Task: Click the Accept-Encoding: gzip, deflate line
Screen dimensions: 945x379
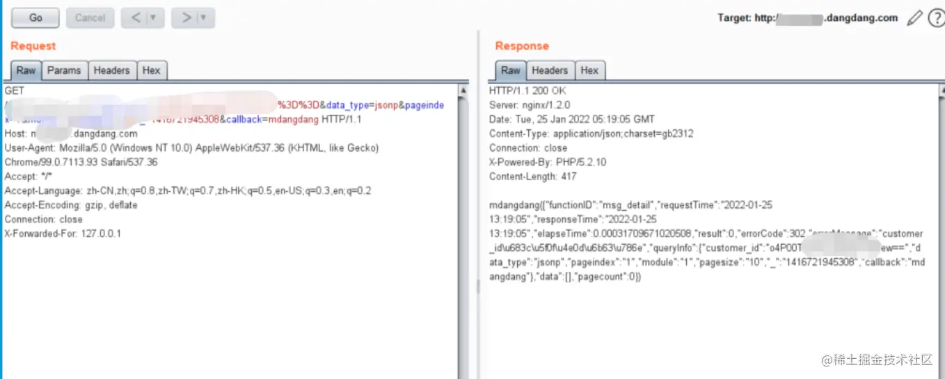Action: point(71,205)
